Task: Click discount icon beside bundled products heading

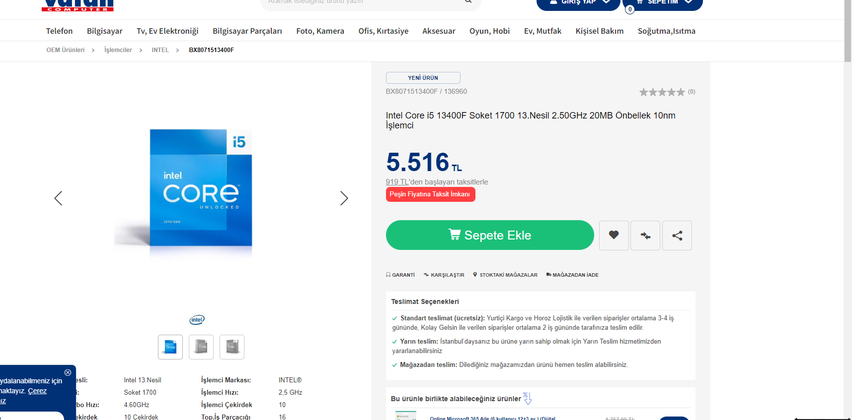Action: point(527,398)
